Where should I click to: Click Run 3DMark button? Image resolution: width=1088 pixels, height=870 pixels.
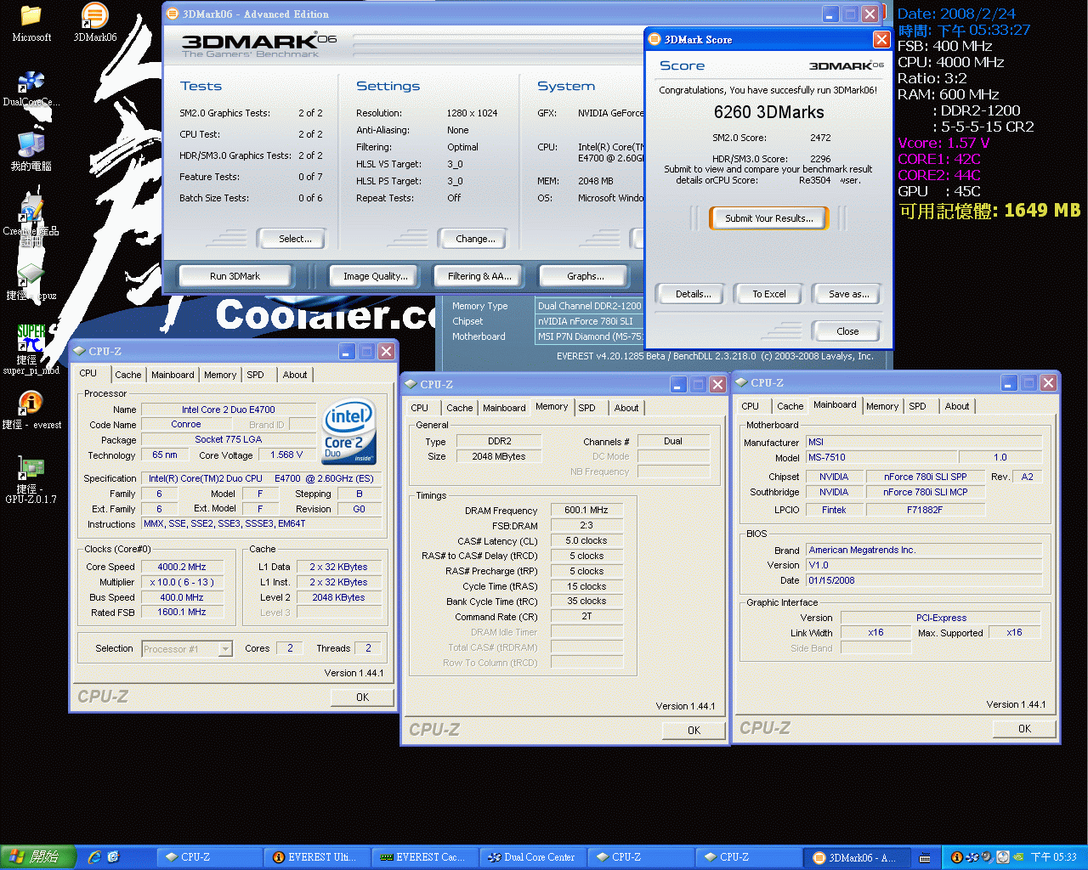coord(235,276)
